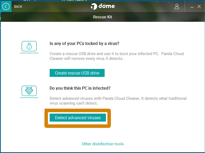Click the BACK label text

coord(18,7)
